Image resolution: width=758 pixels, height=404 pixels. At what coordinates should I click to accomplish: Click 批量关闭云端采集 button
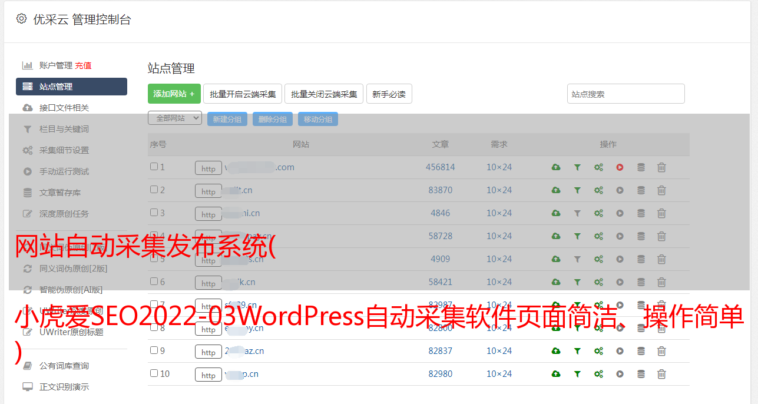click(324, 94)
